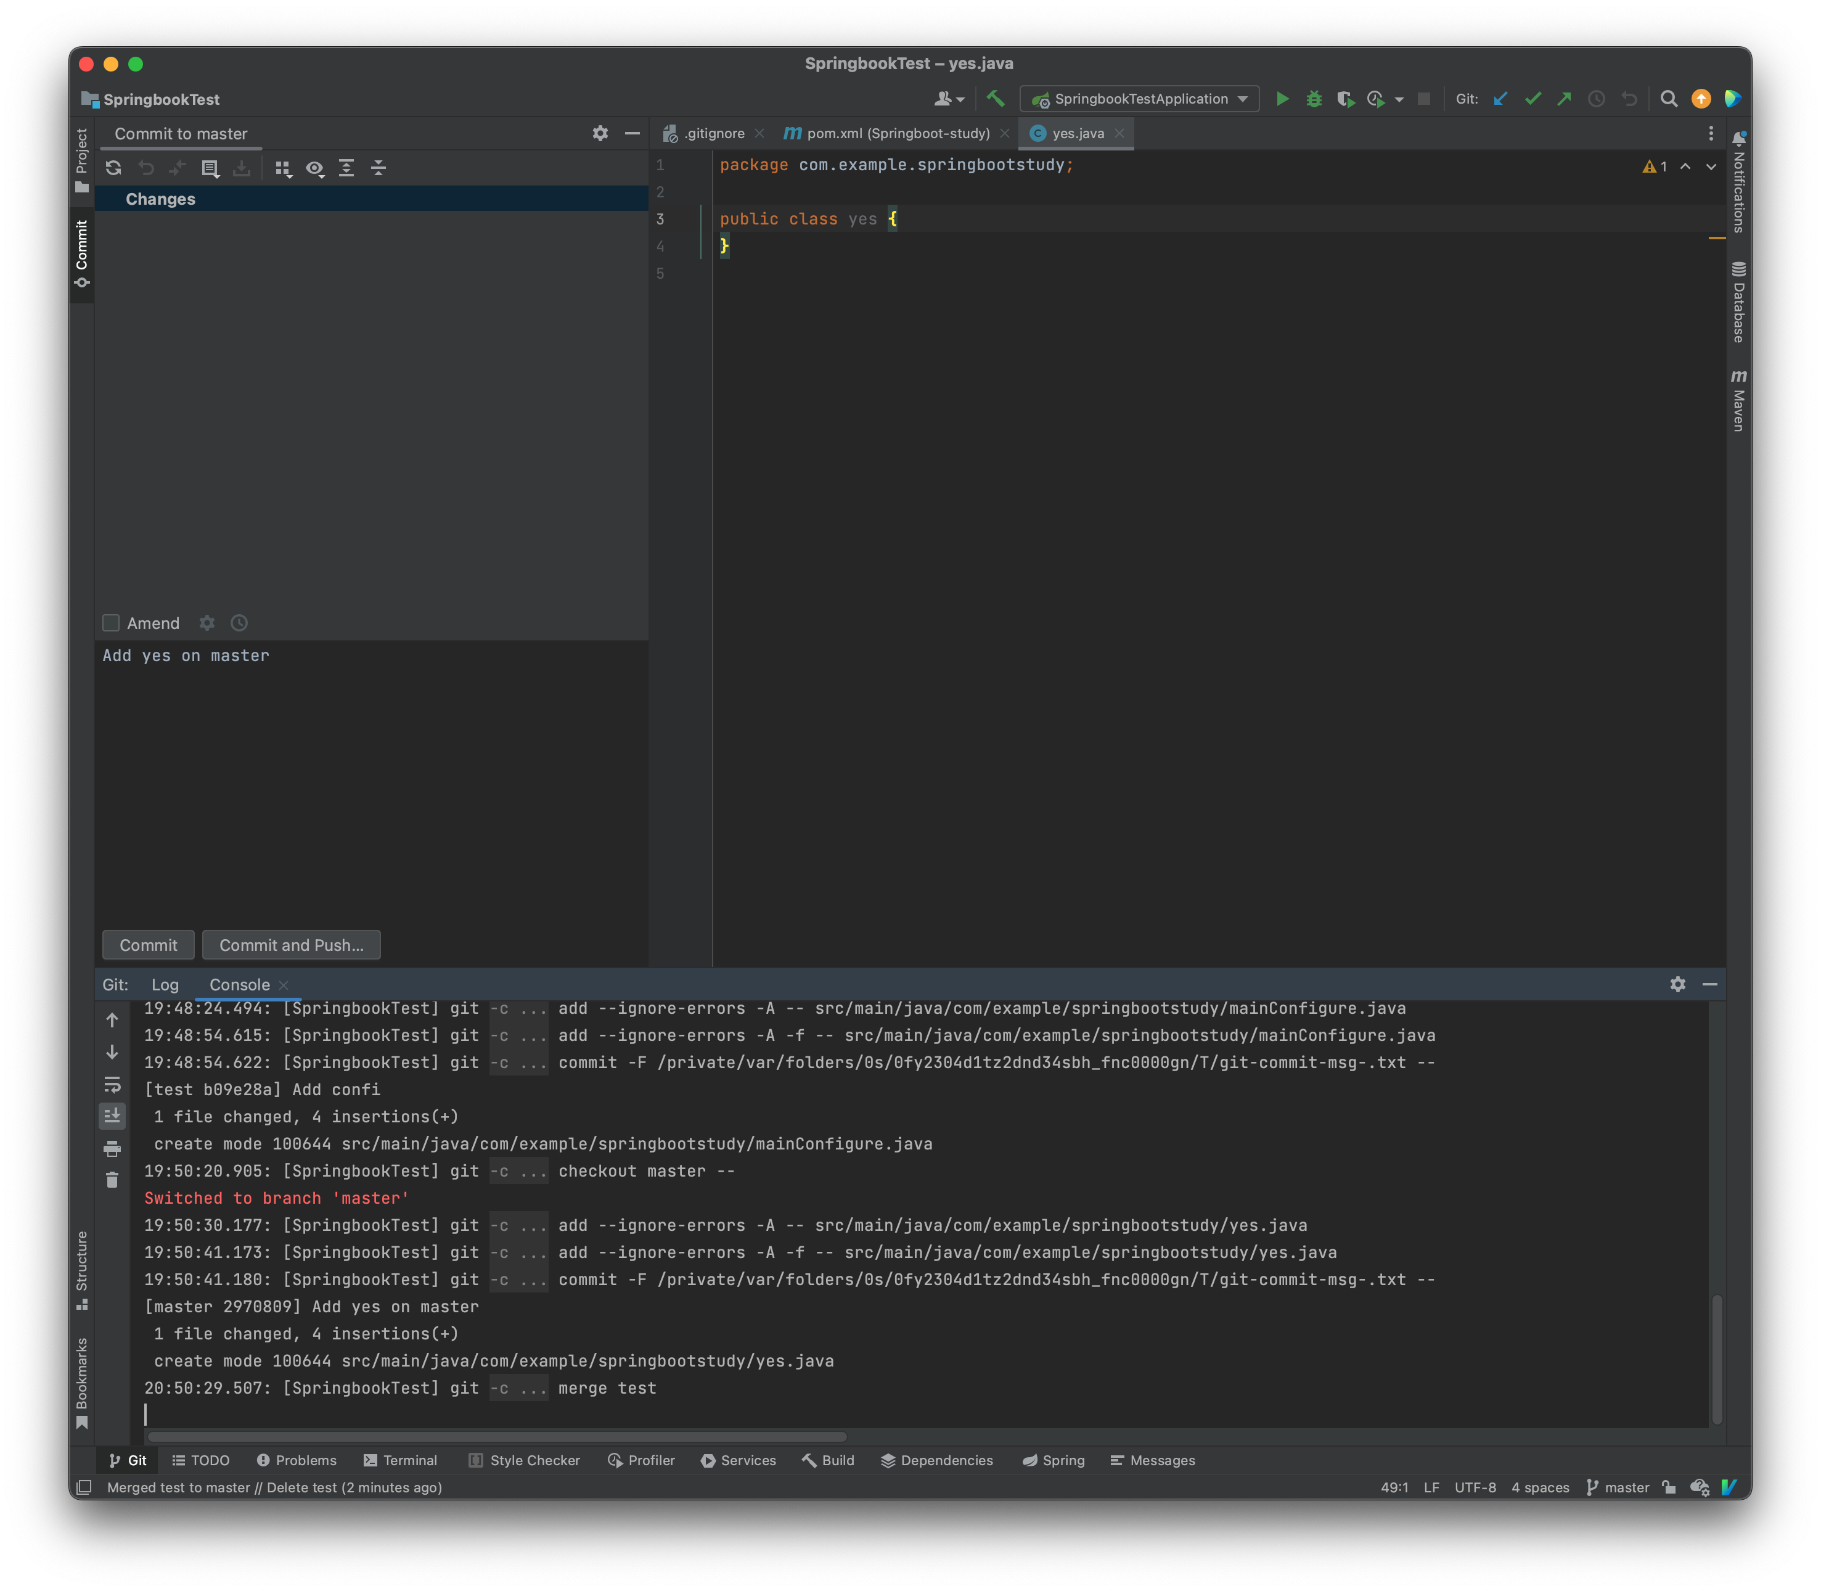Open Group By dropdown in Commit toolbar

pos(282,168)
